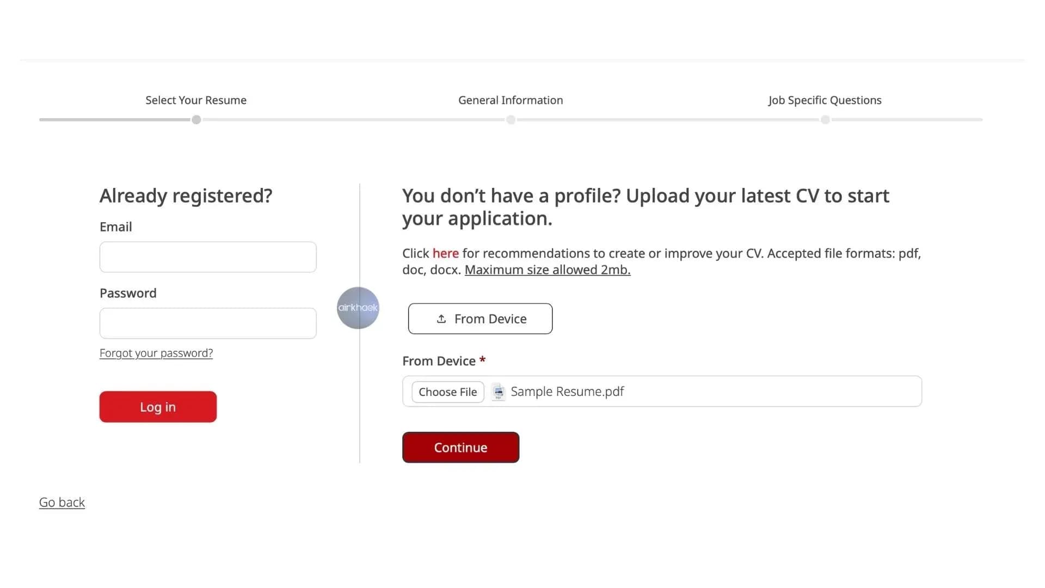Open the Forgot your password link

pyautogui.click(x=156, y=353)
